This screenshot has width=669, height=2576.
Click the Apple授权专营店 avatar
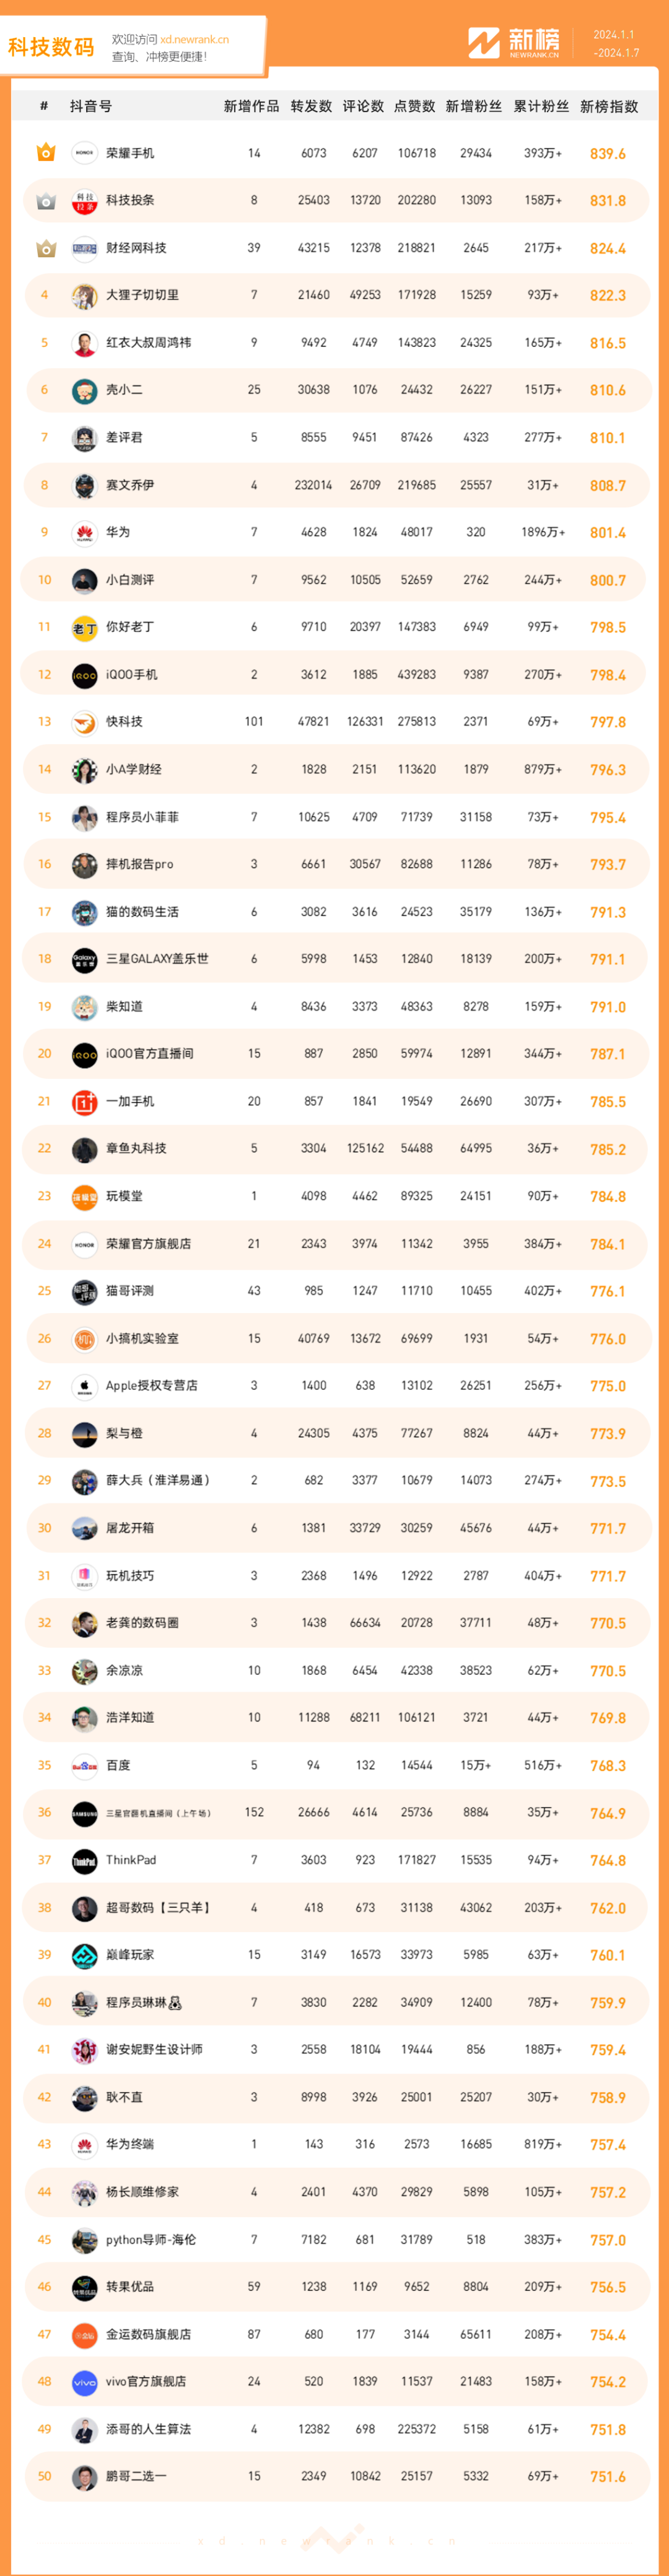tap(85, 1386)
